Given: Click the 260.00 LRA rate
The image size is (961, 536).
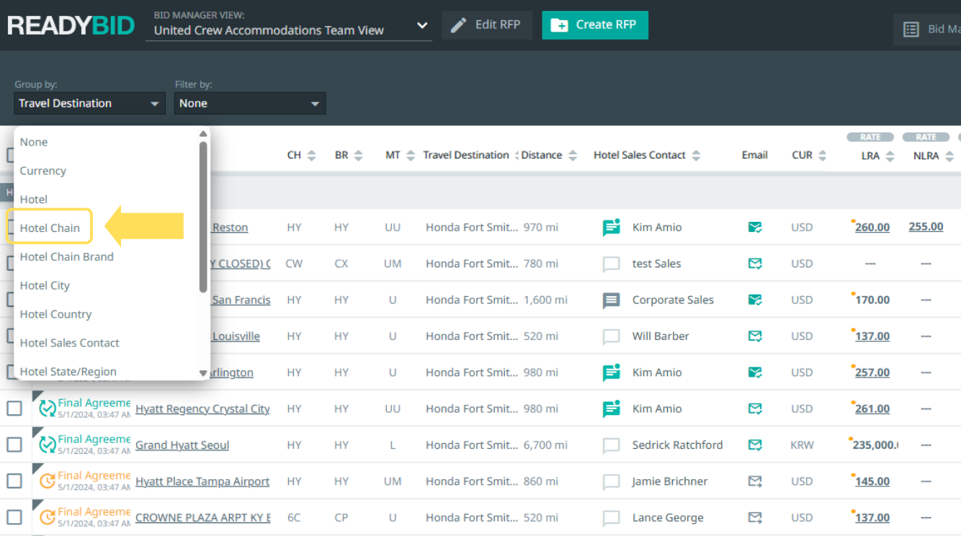Looking at the screenshot, I should pos(872,227).
